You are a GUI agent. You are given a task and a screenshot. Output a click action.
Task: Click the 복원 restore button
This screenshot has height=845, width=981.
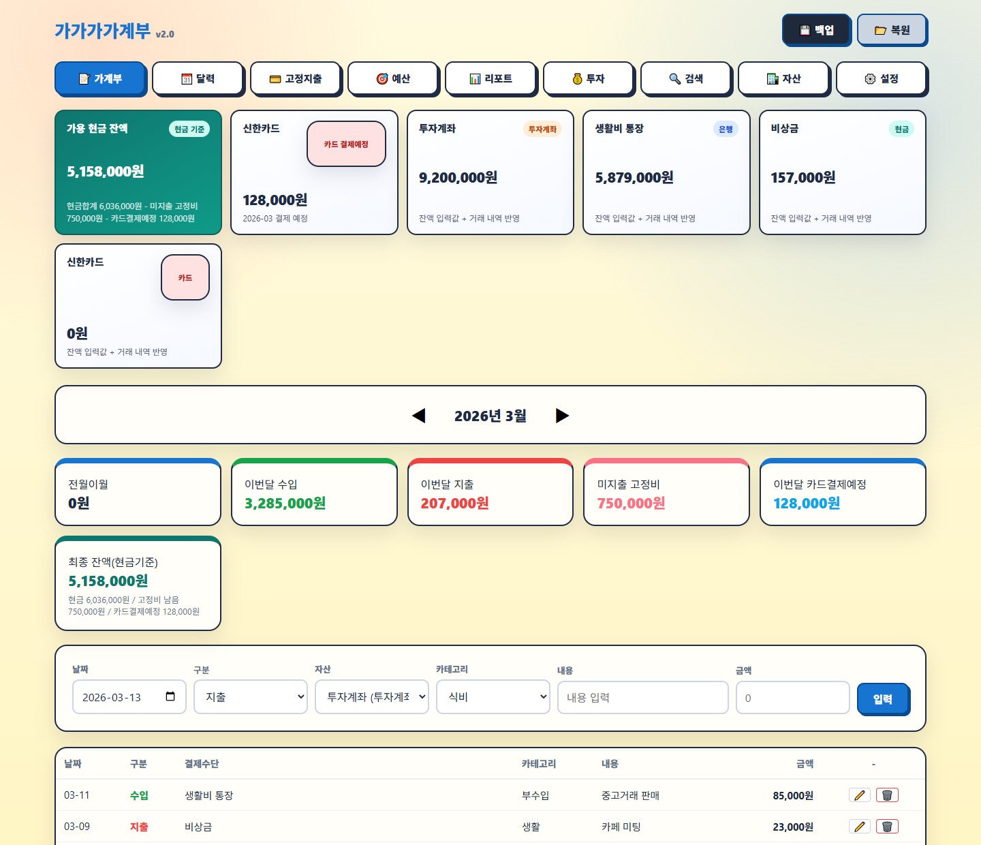click(x=892, y=30)
